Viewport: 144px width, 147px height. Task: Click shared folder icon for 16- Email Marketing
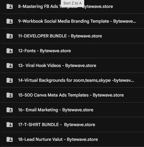click(10, 110)
